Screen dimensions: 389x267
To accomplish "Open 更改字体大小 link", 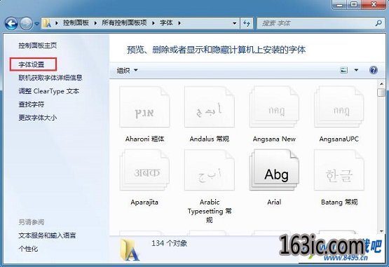I will 37,117.
